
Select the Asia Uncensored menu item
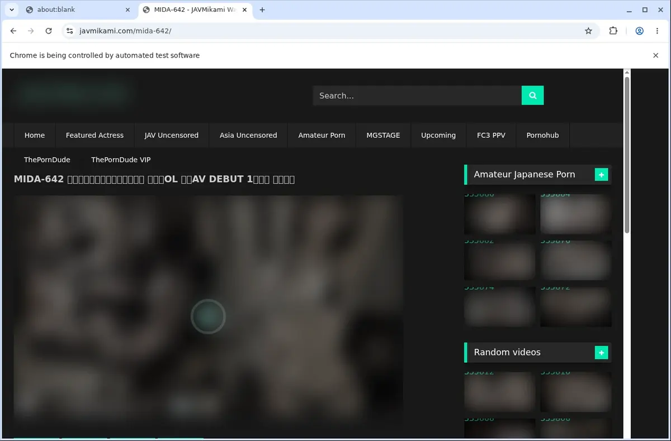[248, 135]
